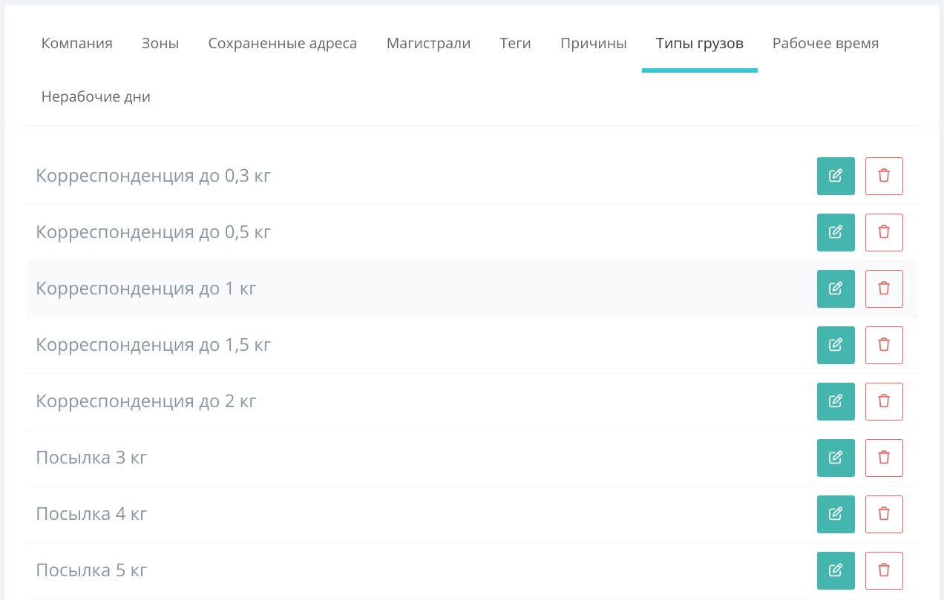Open the Компания tab

coord(77,43)
